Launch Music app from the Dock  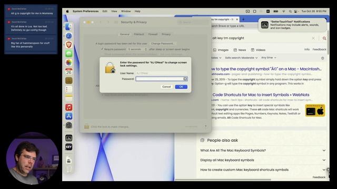69,107
